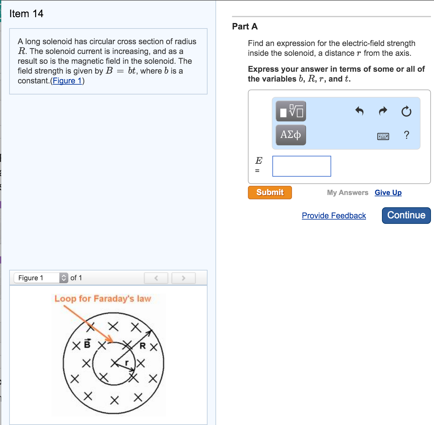This screenshot has width=434, height=425.
Task: Open the math templates (fraction/root) palette
Action: pos(291,111)
